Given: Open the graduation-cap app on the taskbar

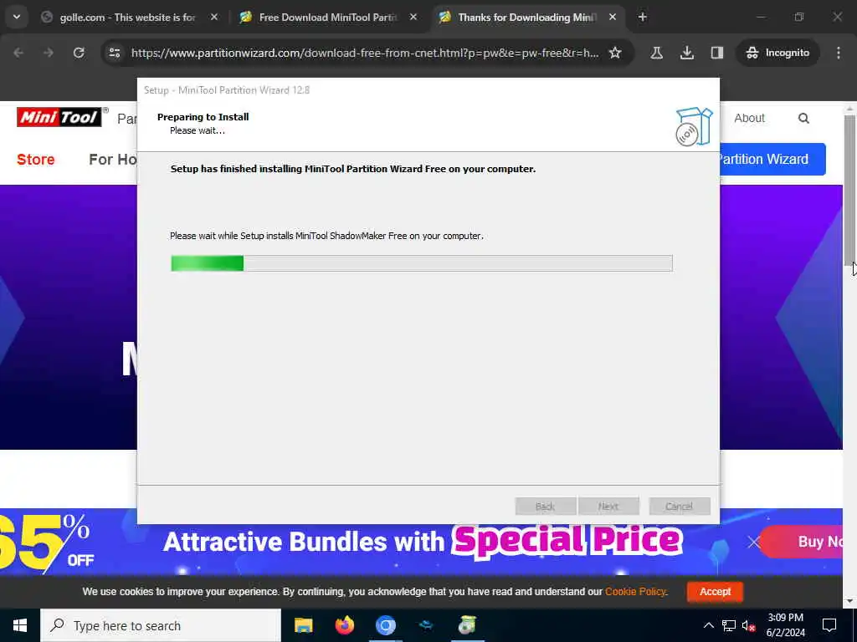Looking at the screenshot, I should (426, 625).
